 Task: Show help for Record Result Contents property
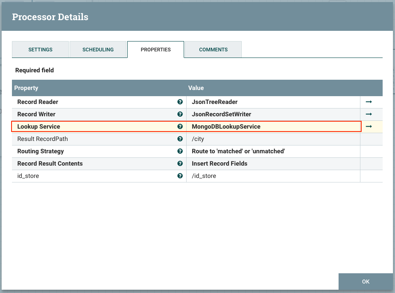[180, 163]
